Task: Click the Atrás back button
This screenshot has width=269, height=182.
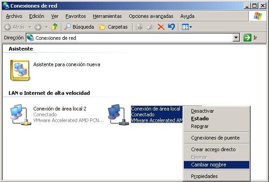Action: pyautogui.click(x=14, y=27)
